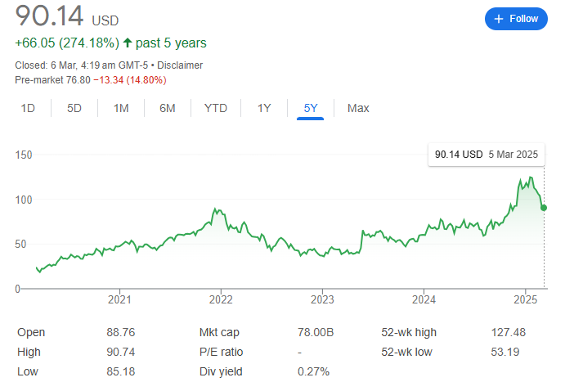Open the YTD chart tab
The height and width of the screenshot is (391, 574).
click(216, 108)
